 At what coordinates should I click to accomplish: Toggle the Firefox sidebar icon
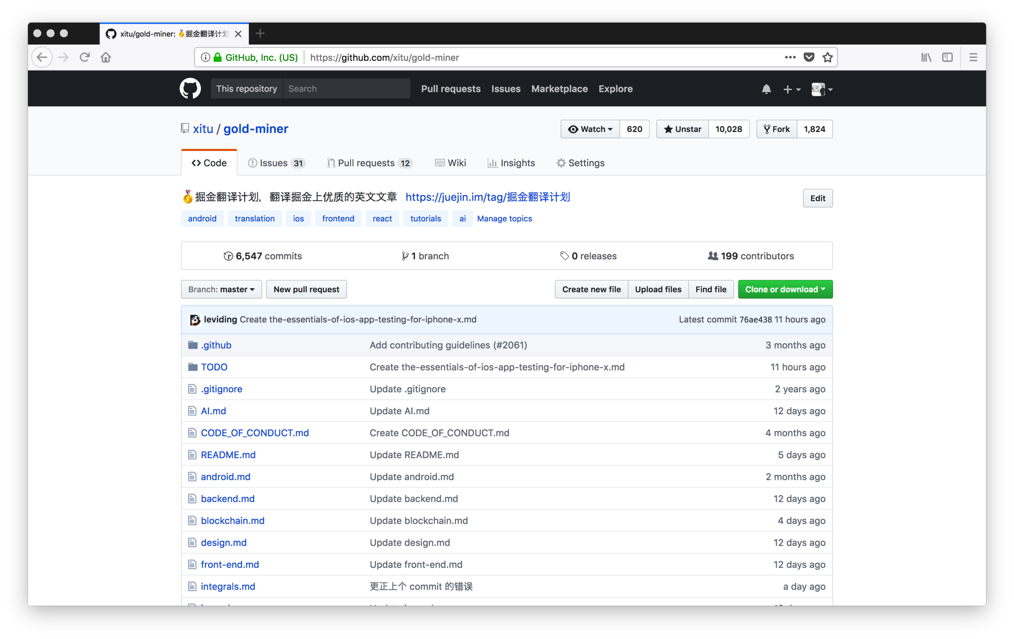[947, 57]
